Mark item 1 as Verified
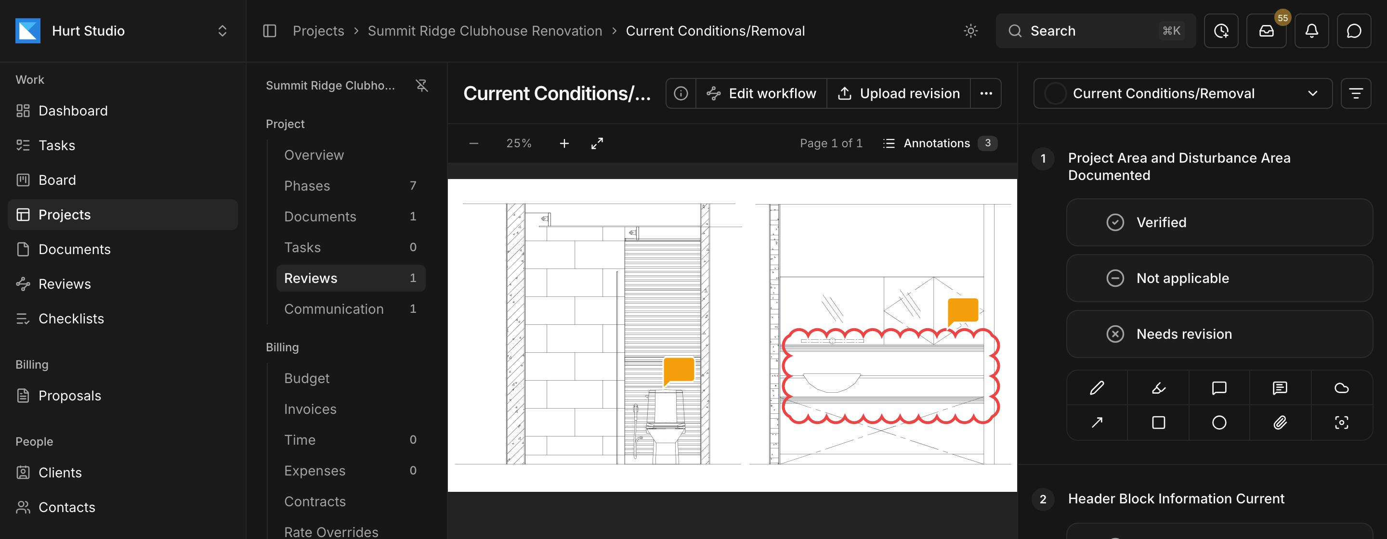Image resolution: width=1387 pixels, height=539 pixels. [1219, 222]
